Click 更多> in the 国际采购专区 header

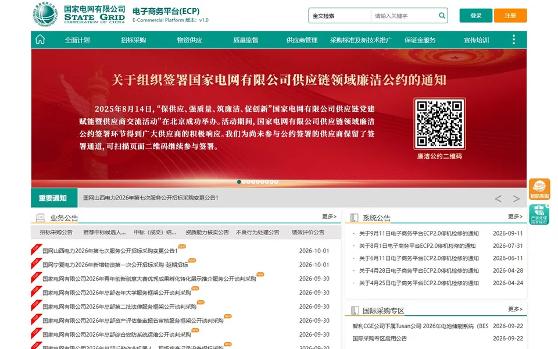point(516,309)
